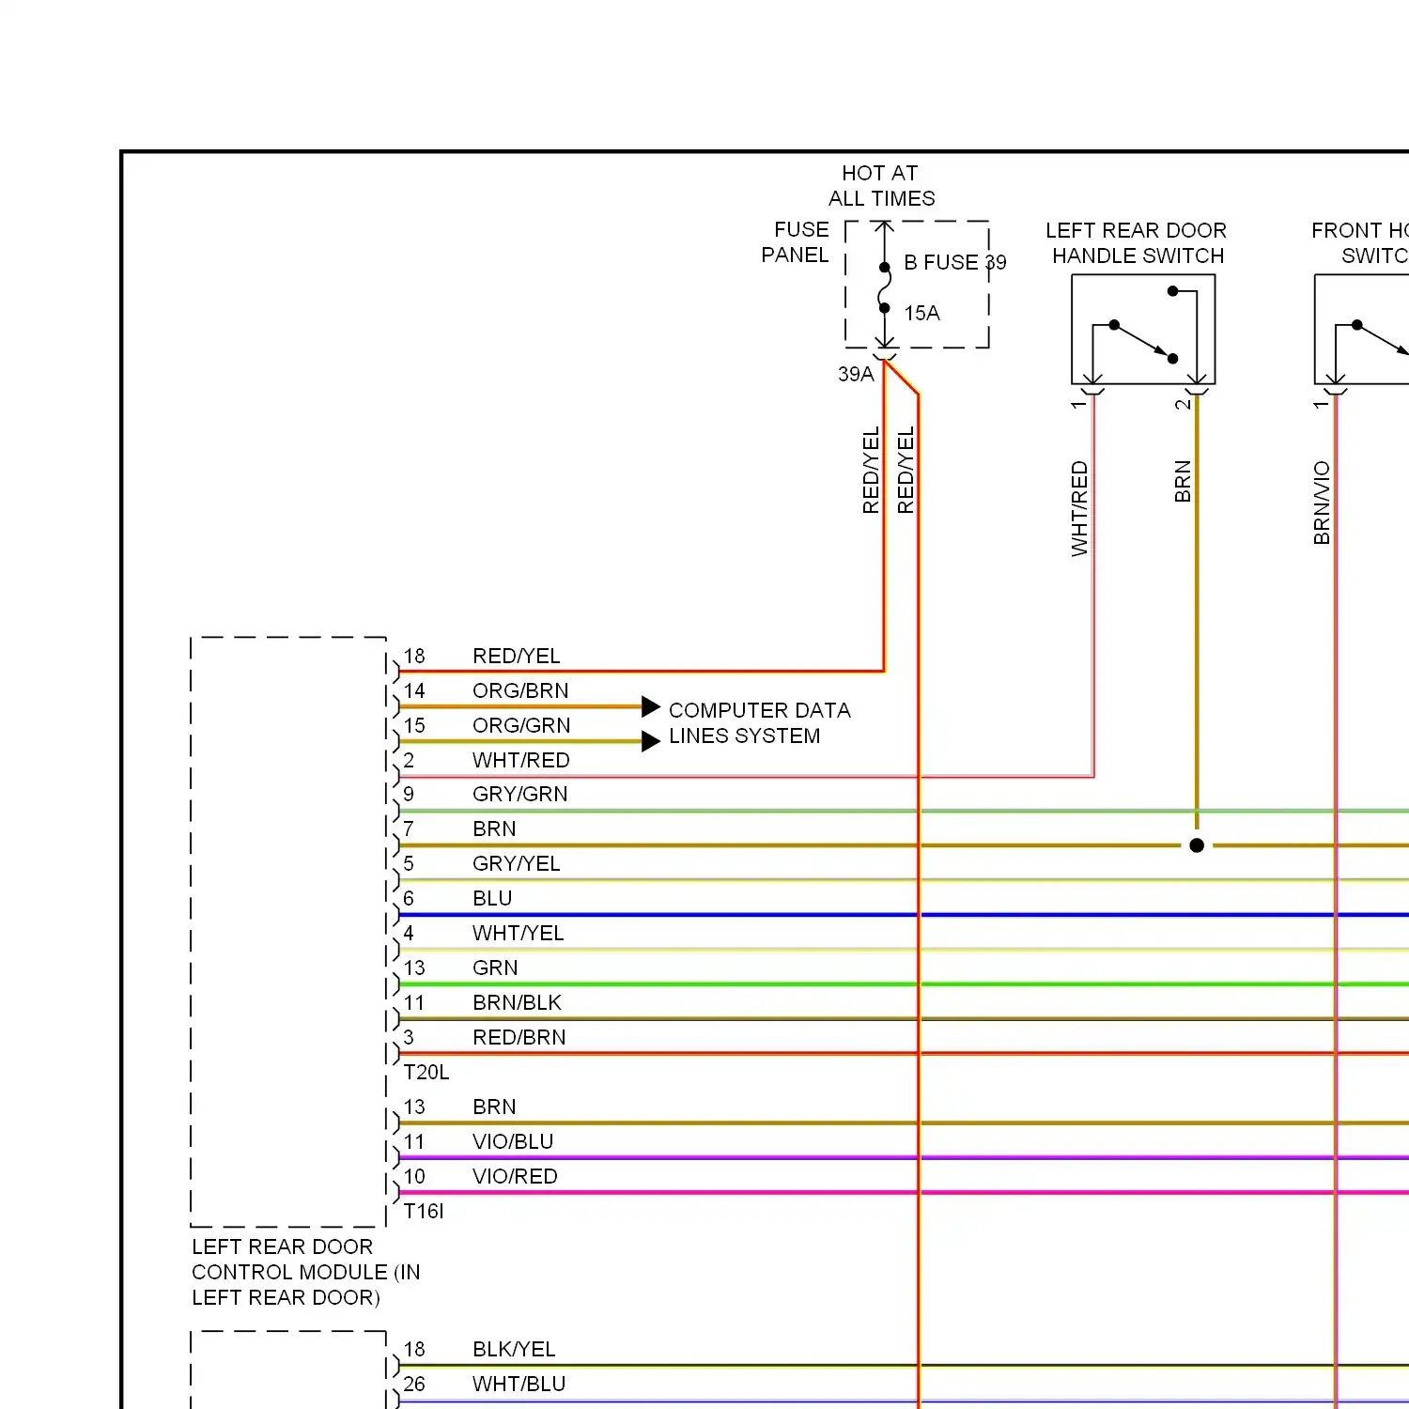Screen dimensions: 1409x1409
Task: Select the pin 3 'RED/BRN' label
Action: 519,1037
